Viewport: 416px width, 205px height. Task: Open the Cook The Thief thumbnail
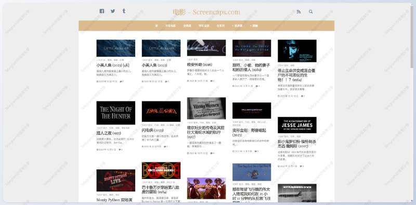click(x=252, y=48)
